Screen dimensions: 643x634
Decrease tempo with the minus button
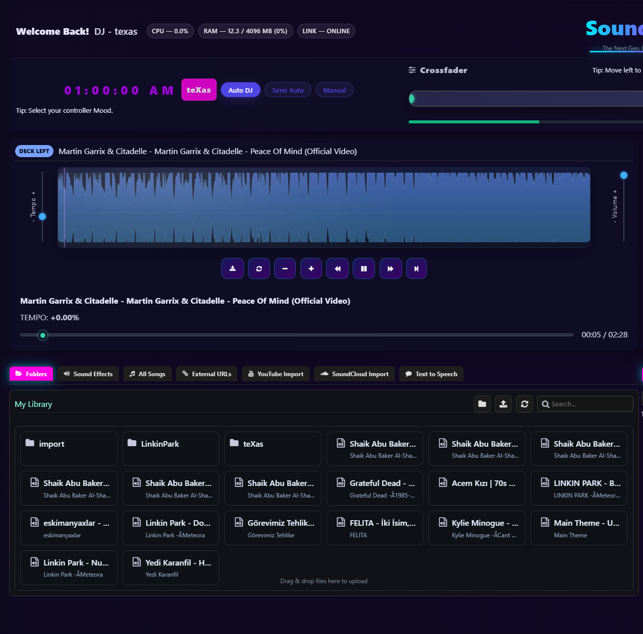point(285,268)
